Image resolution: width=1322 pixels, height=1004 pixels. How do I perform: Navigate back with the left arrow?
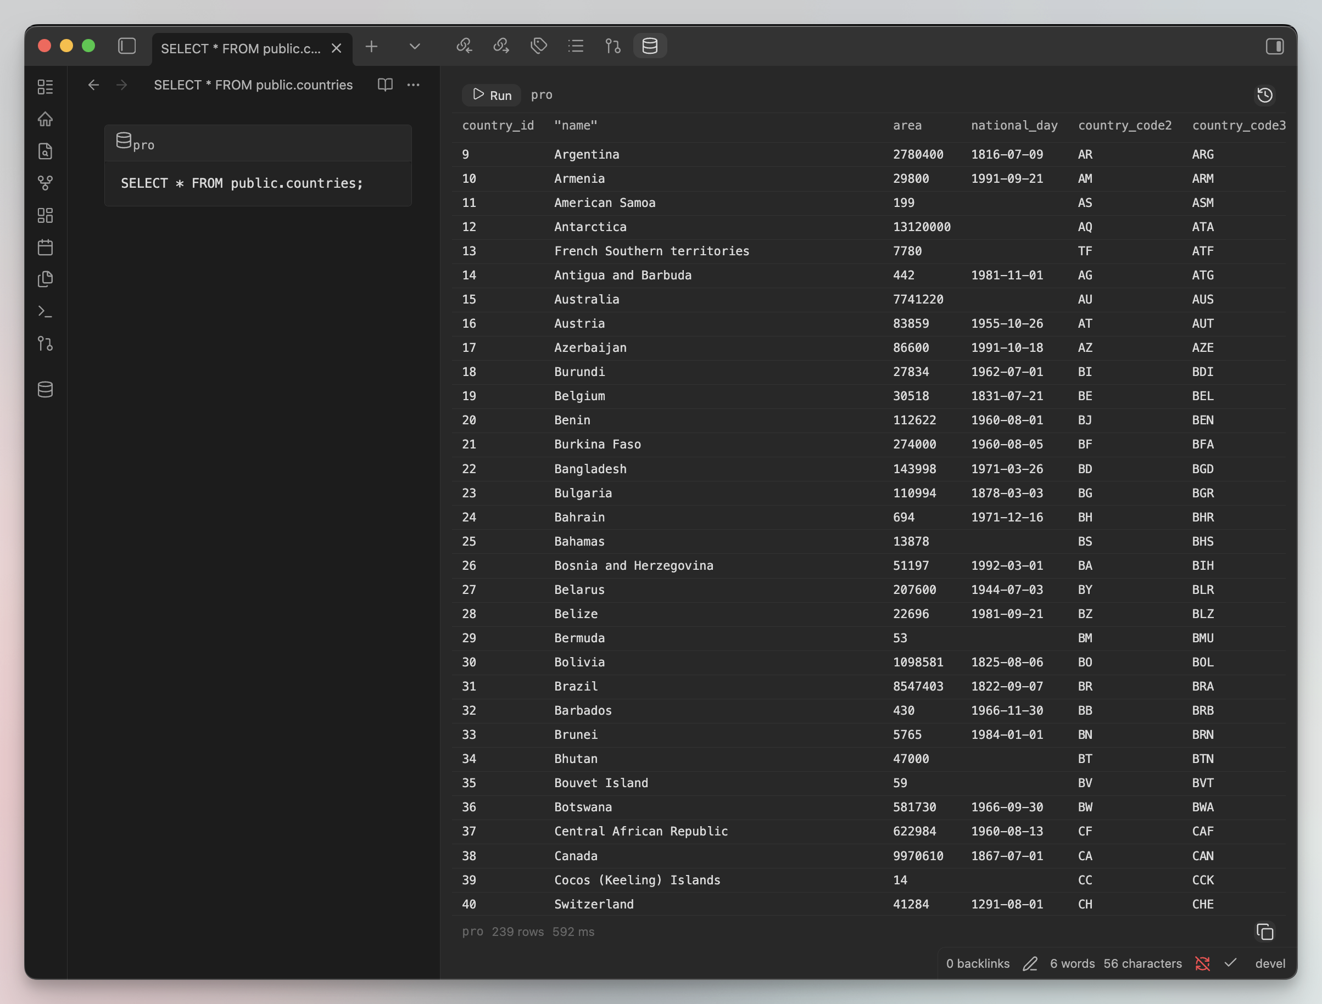(x=93, y=85)
